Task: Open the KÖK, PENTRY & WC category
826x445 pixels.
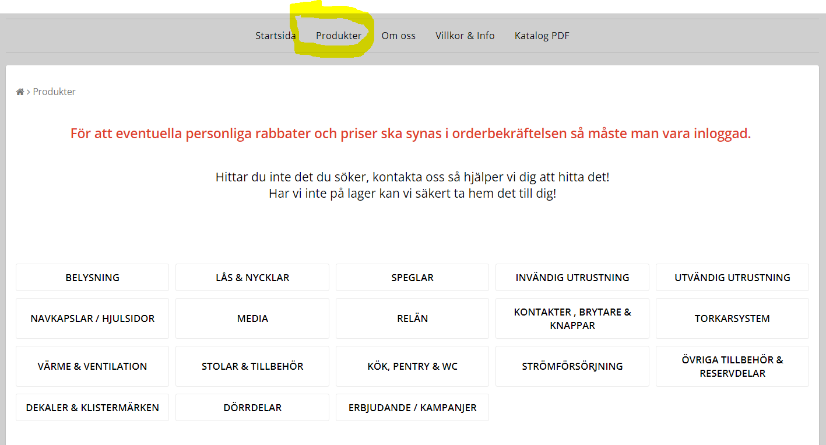Action: pos(412,366)
